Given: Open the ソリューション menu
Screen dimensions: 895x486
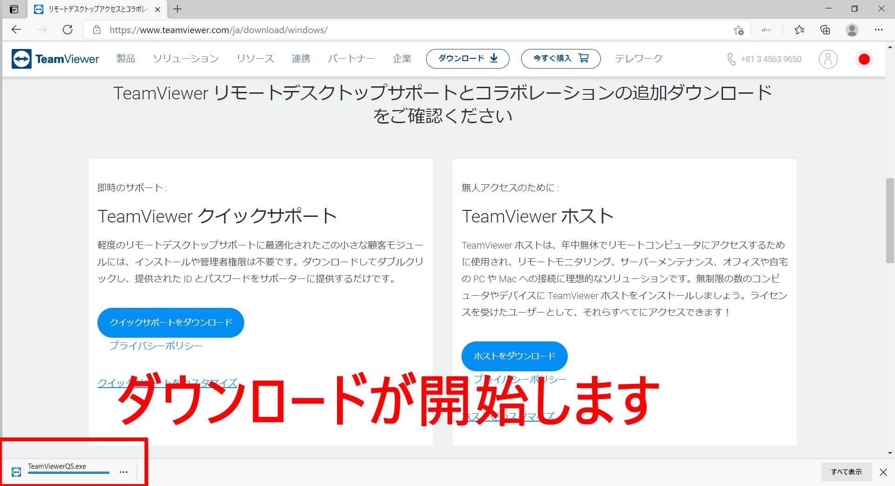Looking at the screenshot, I should pyautogui.click(x=186, y=59).
